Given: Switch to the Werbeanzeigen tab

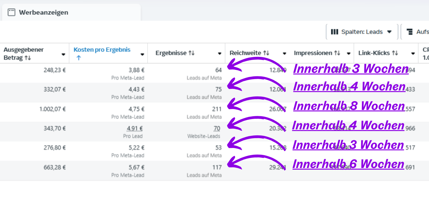Looking at the screenshot, I should (43, 13).
